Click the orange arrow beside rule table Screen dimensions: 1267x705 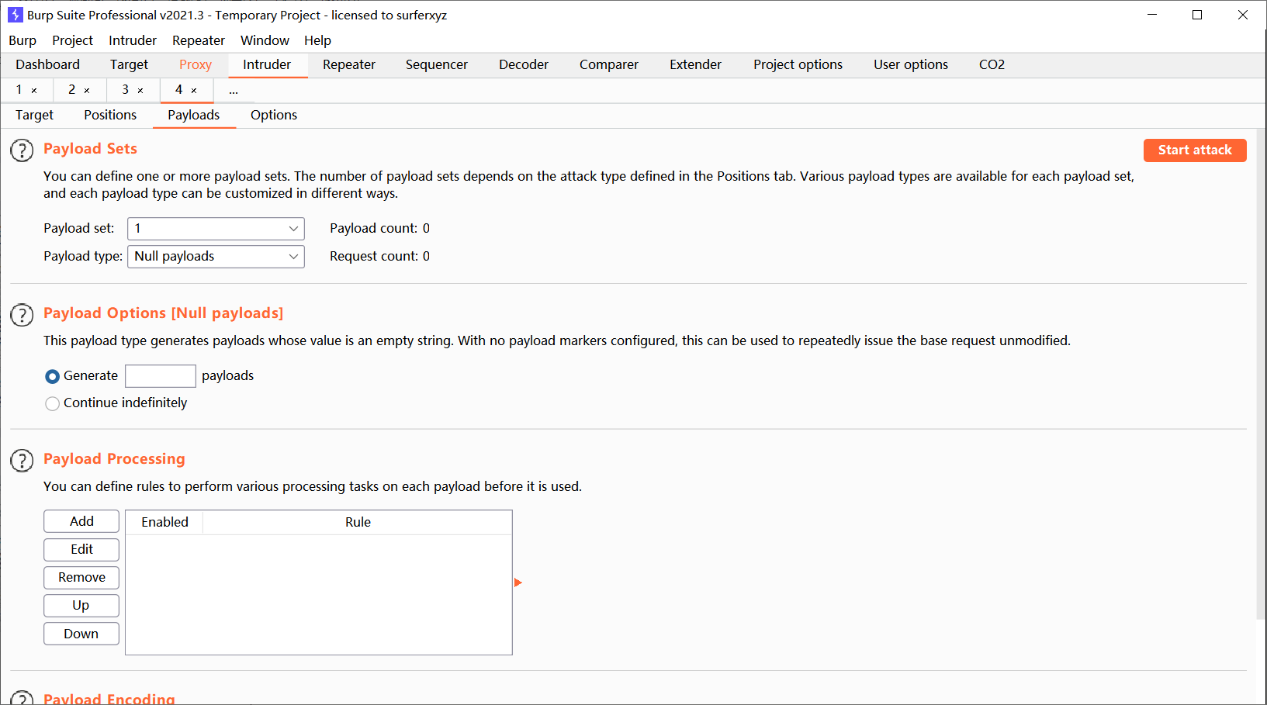point(518,582)
